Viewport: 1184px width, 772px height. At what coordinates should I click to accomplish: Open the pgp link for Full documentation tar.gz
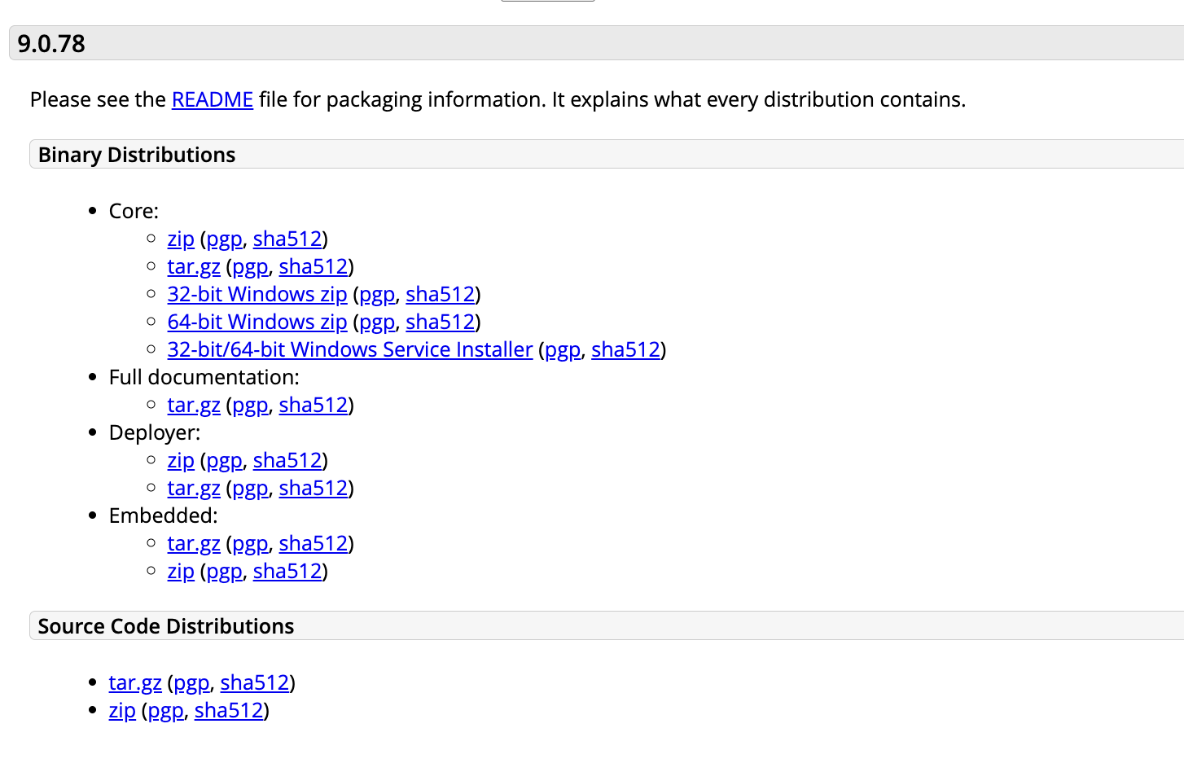(x=251, y=405)
